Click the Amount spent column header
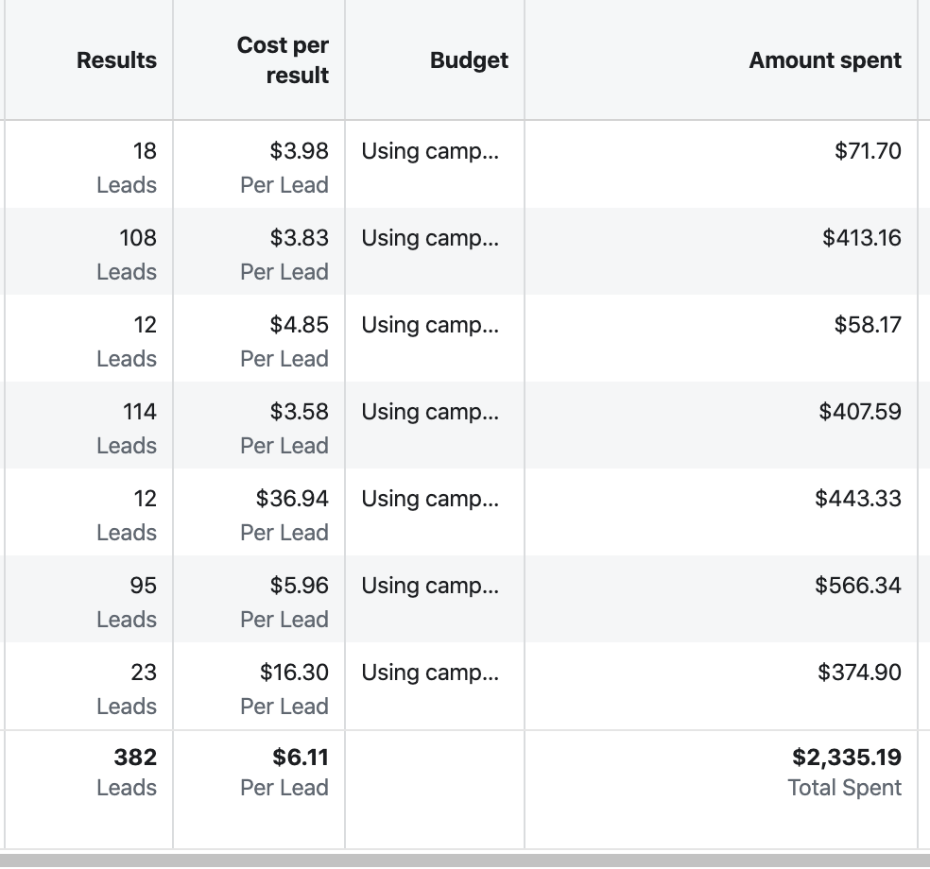This screenshot has height=869, width=930. 824,60
